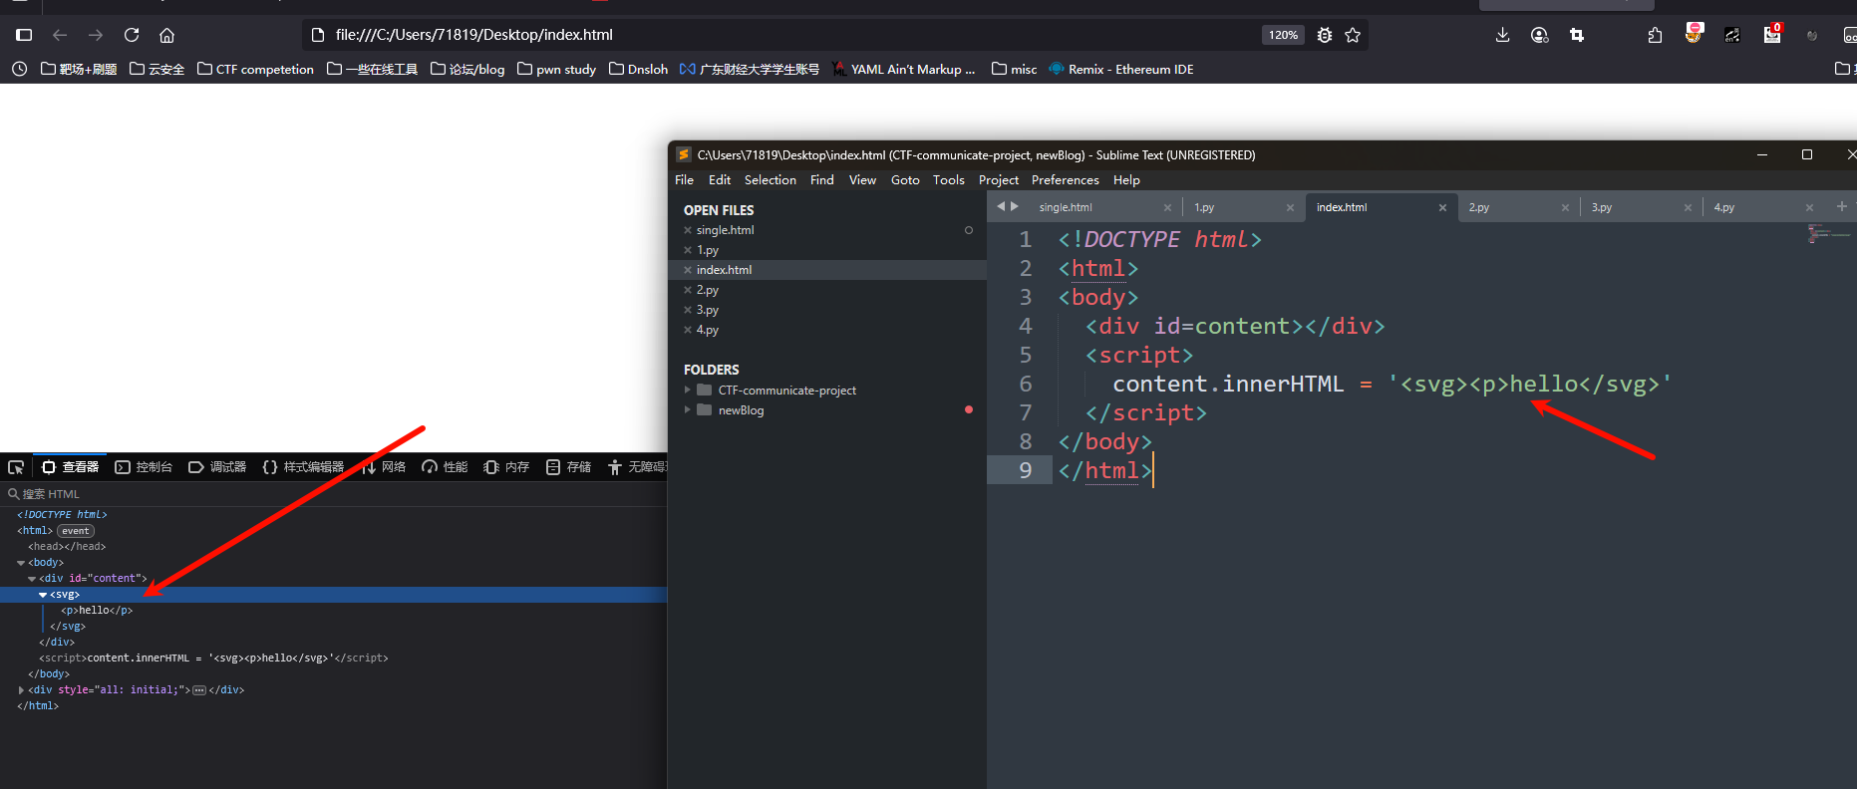The width and height of the screenshot is (1857, 789).
Task: Open the Remix - Ethereum IDE bookmark
Action: pyautogui.click(x=1120, y=69)
